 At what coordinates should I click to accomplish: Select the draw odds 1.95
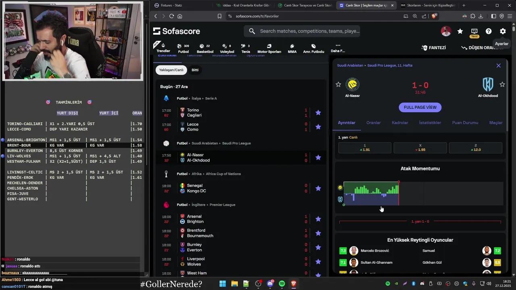[420, 148]
